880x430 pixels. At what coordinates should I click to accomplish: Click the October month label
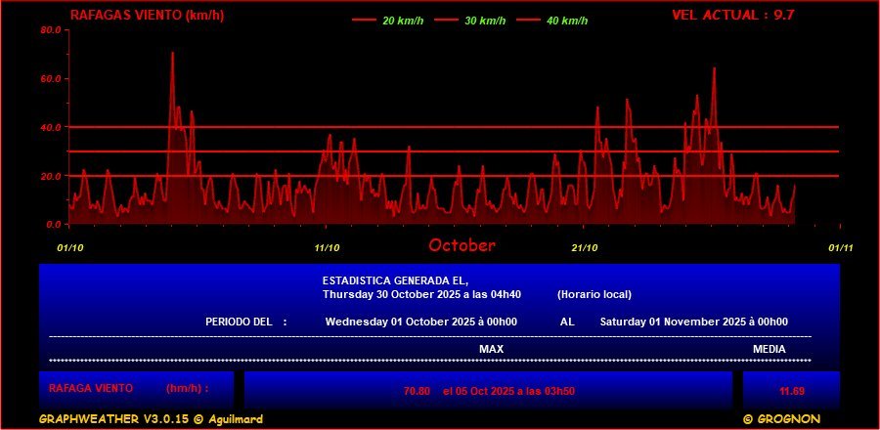point(462,245)
